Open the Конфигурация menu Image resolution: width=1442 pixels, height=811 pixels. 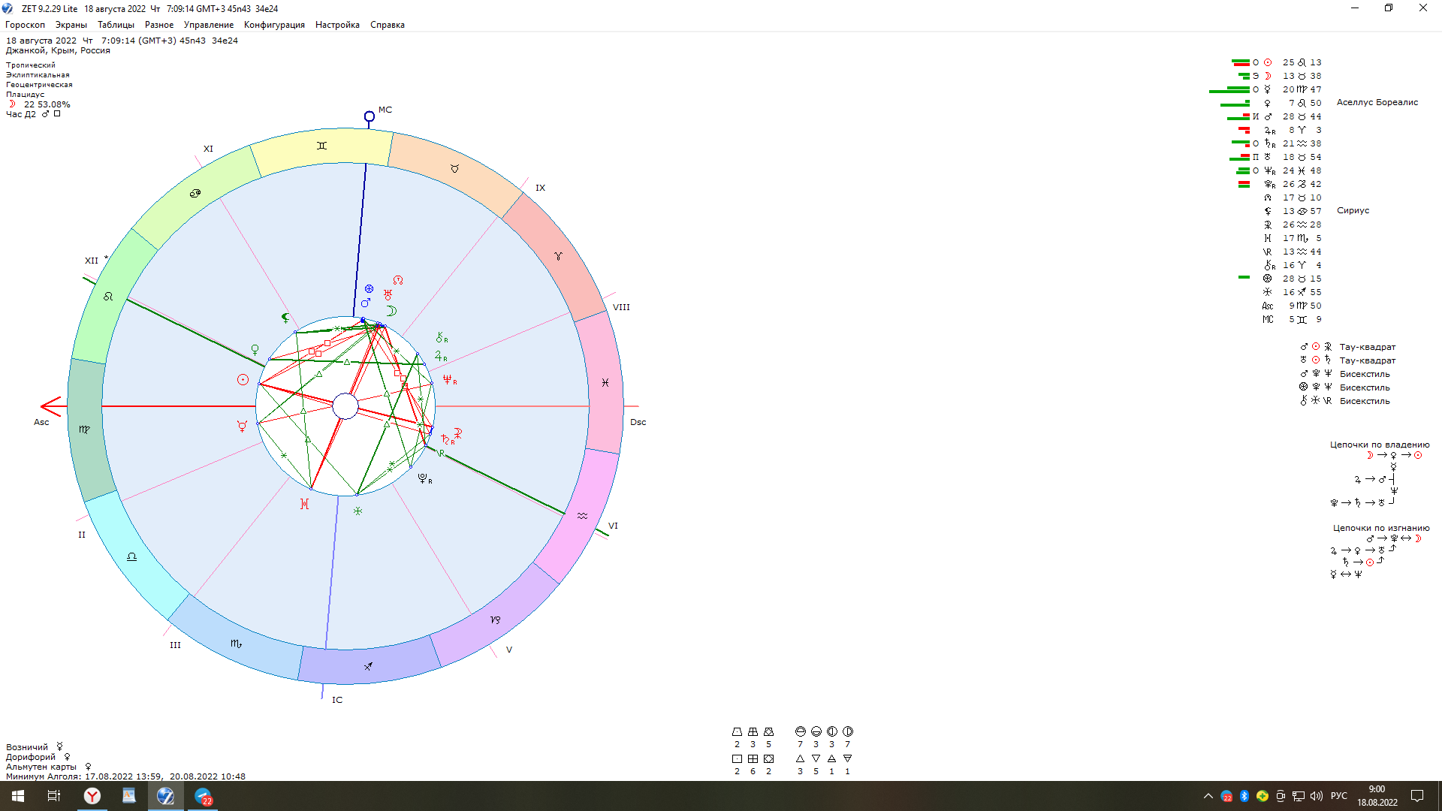pos(274,25)
